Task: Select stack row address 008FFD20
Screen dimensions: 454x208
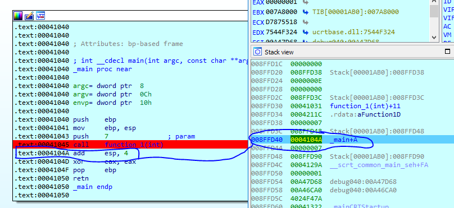Action: coord(267,72)
